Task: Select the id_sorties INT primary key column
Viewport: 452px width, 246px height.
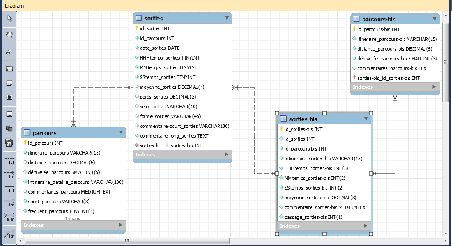Action: (154, 28)
